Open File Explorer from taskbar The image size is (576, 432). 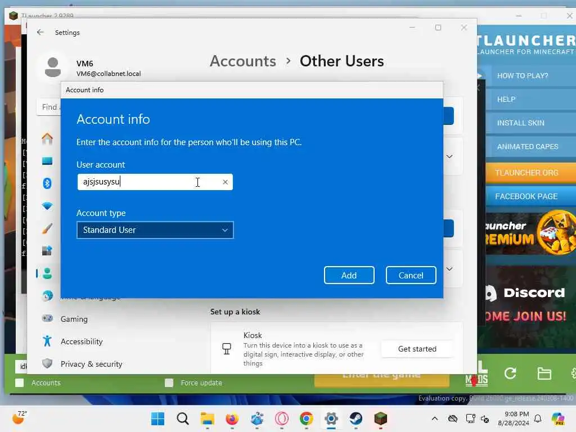pyautogui.click(x=207, y=418)
